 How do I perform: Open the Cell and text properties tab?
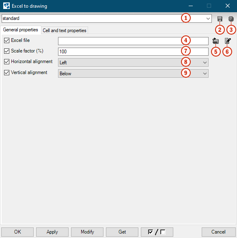click(x=65, y=31)
